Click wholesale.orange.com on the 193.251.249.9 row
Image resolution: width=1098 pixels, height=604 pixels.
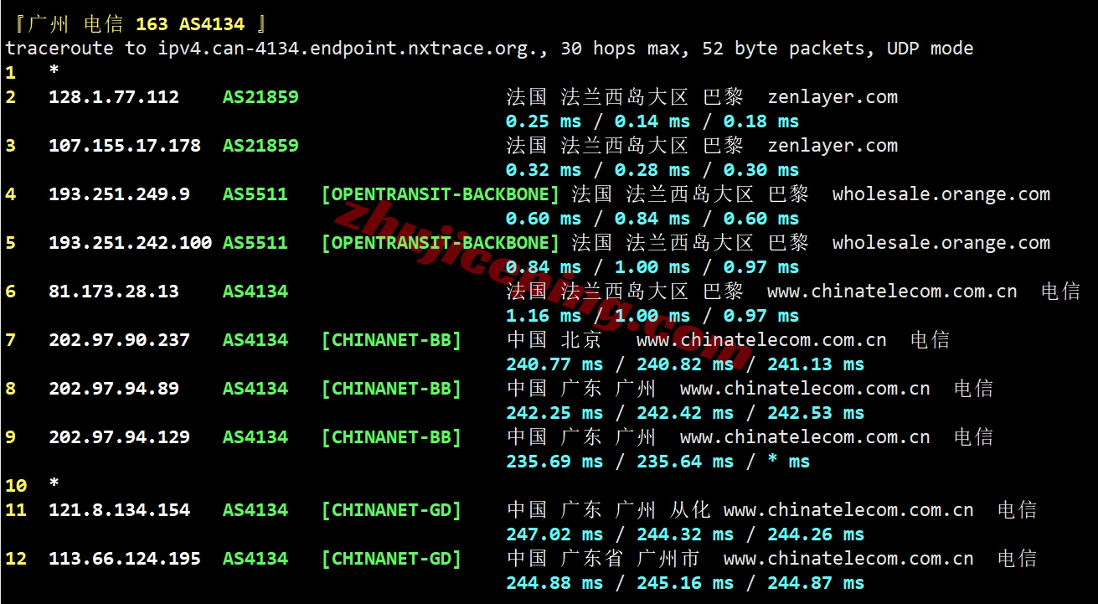click(941, 194)
